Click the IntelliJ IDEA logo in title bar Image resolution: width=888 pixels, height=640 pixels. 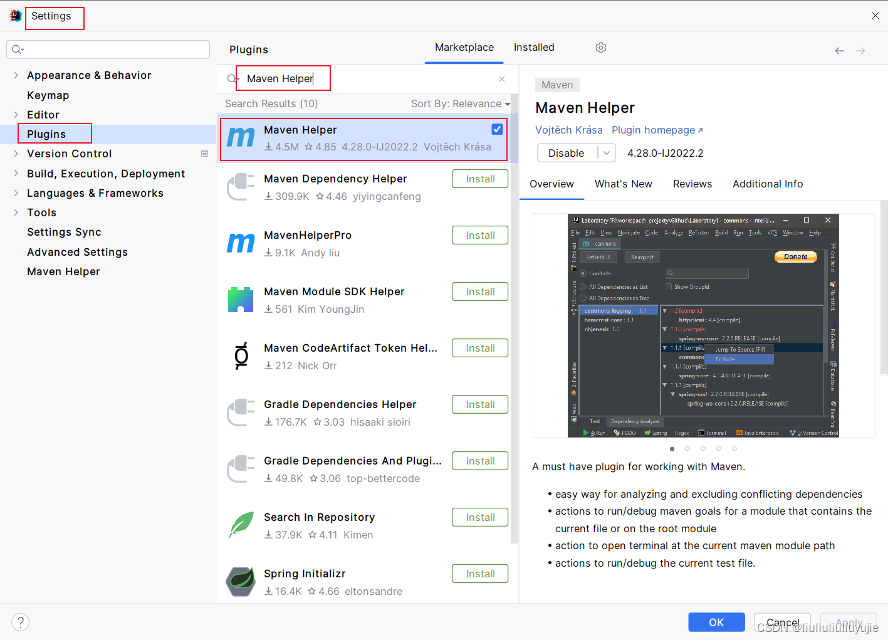click(15, 16)
